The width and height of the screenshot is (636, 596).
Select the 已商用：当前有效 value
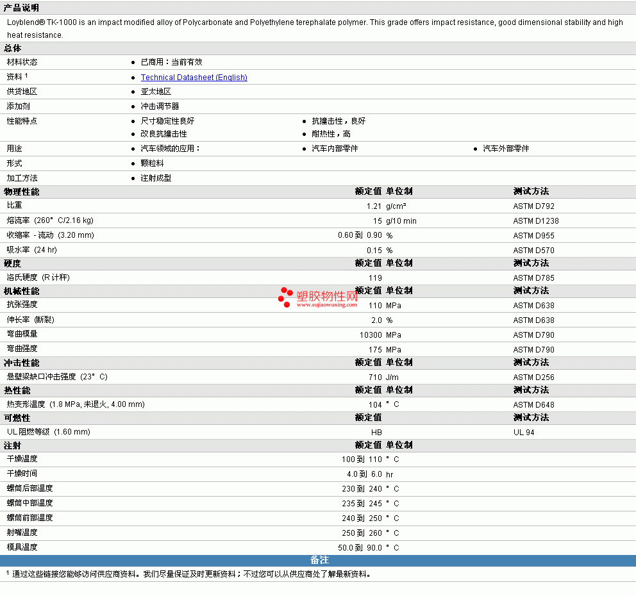[171, 62]
